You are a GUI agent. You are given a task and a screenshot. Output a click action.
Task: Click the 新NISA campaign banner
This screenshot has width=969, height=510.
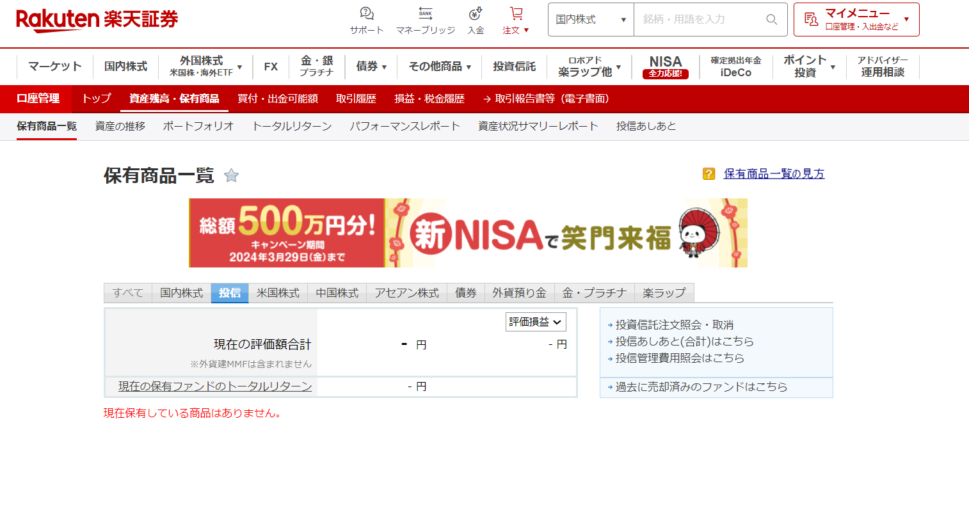click(x=468, y=233)
